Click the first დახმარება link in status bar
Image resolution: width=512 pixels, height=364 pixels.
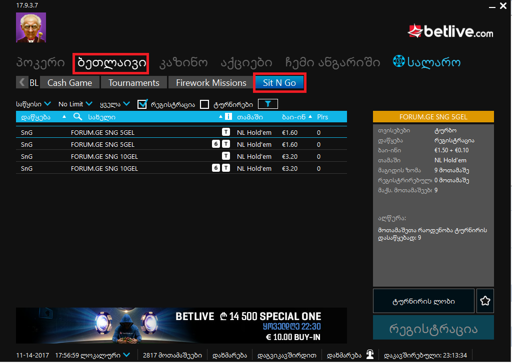click(x=229, y=355)
